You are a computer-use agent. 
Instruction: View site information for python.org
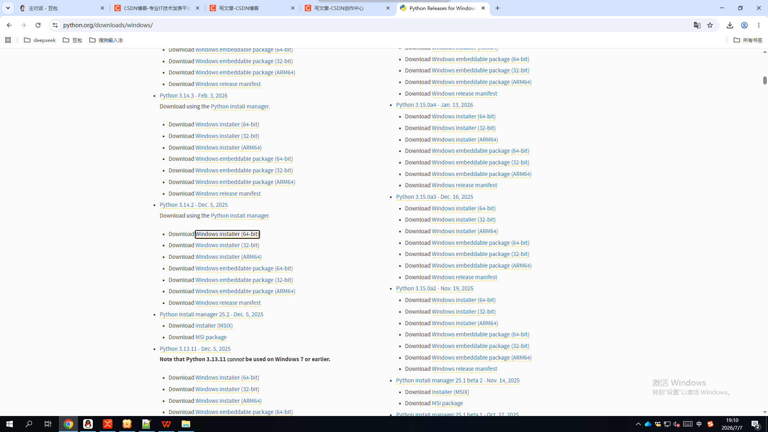[55, 25]
